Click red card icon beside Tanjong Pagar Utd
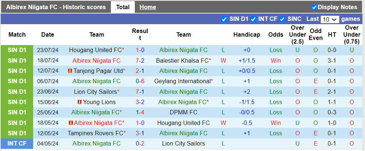This screenshot has height=151, width=365. pos(70,71)
